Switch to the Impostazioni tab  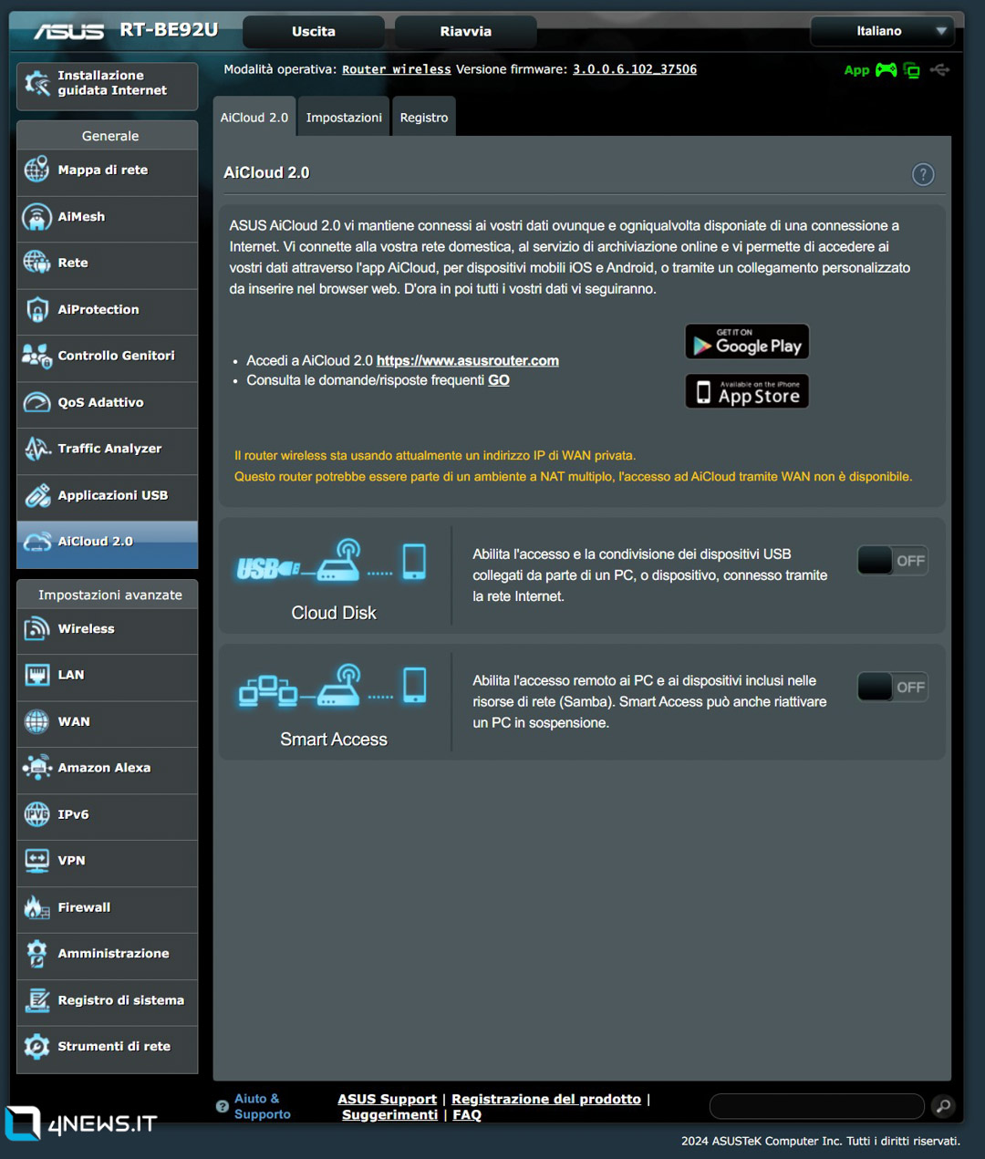(x=344, y=117)
